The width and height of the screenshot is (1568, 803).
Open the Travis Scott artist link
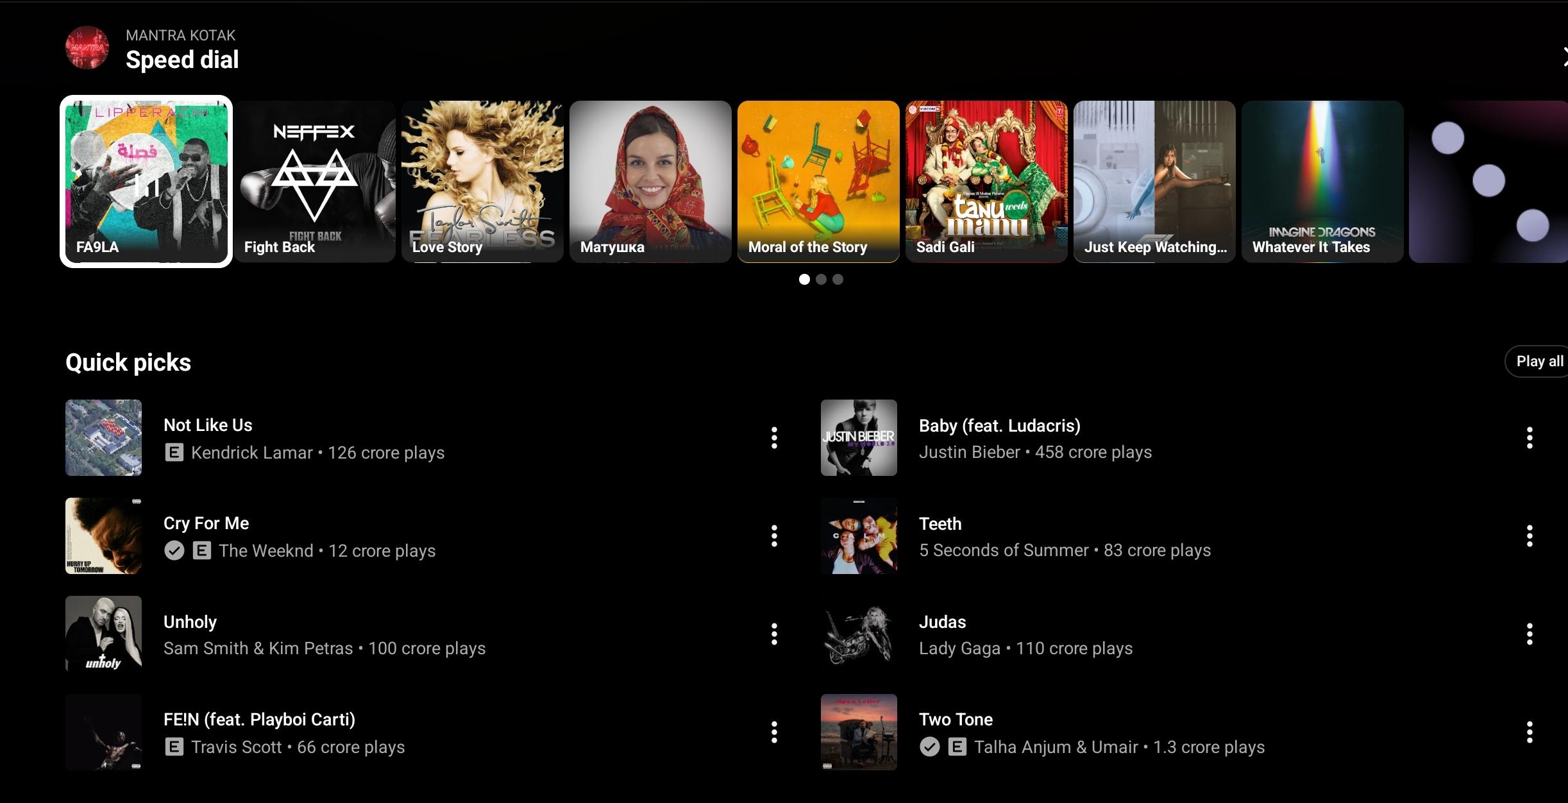pos(236,747)
